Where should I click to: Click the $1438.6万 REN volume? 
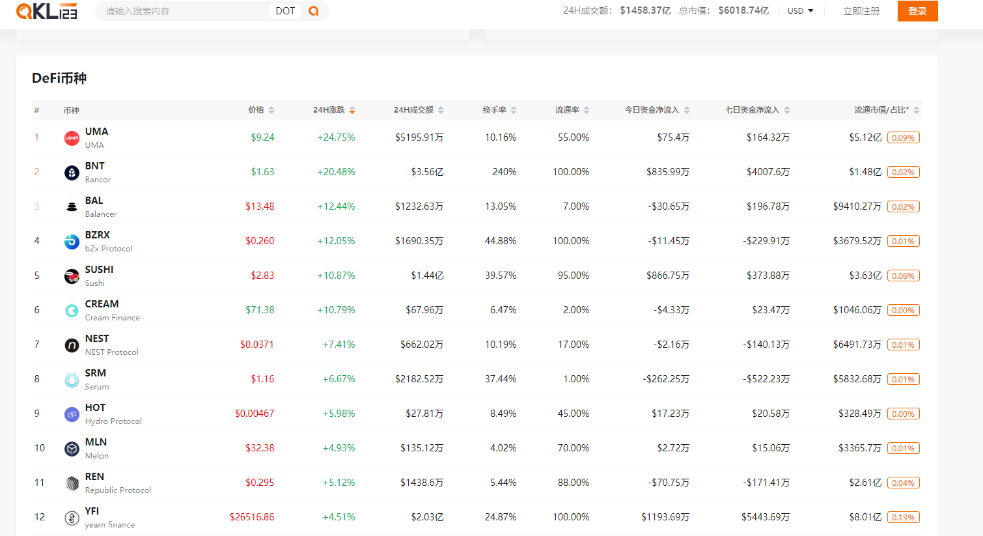tap(422, 483)
